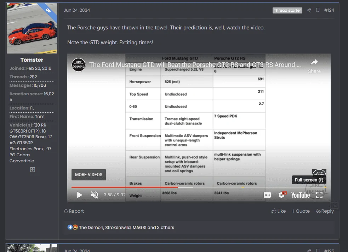Reply to this post

click(x=325, y=211)
